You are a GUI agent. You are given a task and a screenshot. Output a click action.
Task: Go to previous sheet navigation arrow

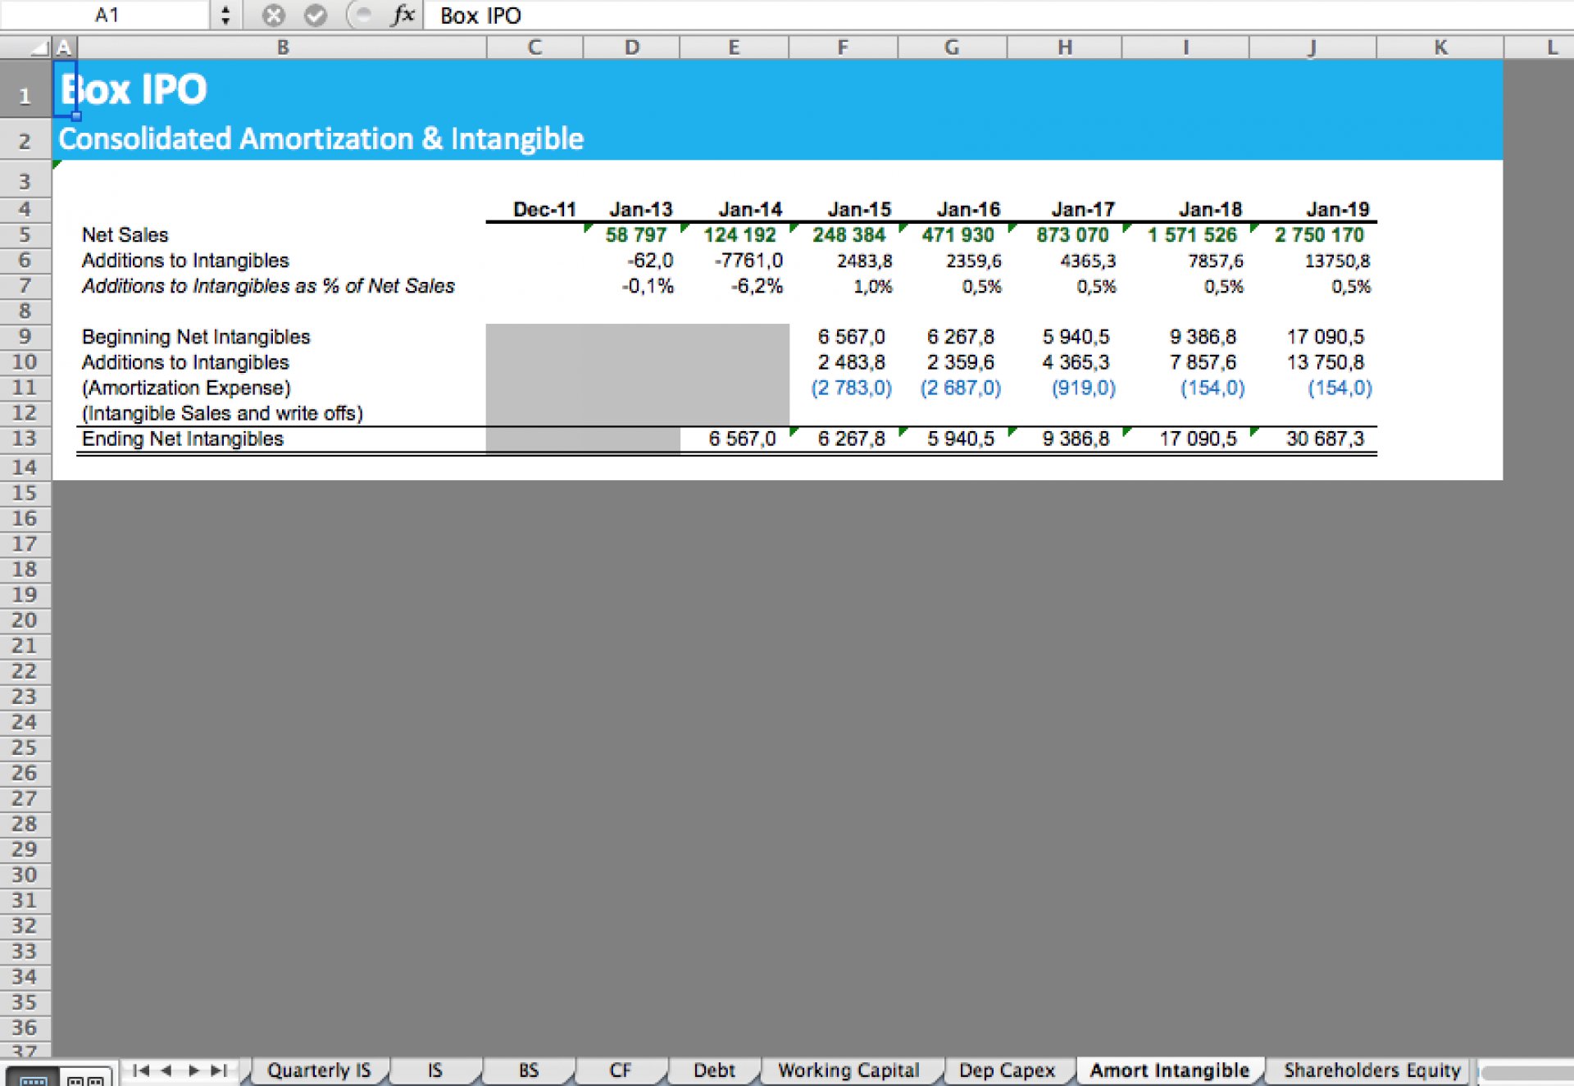(166, 1070)
